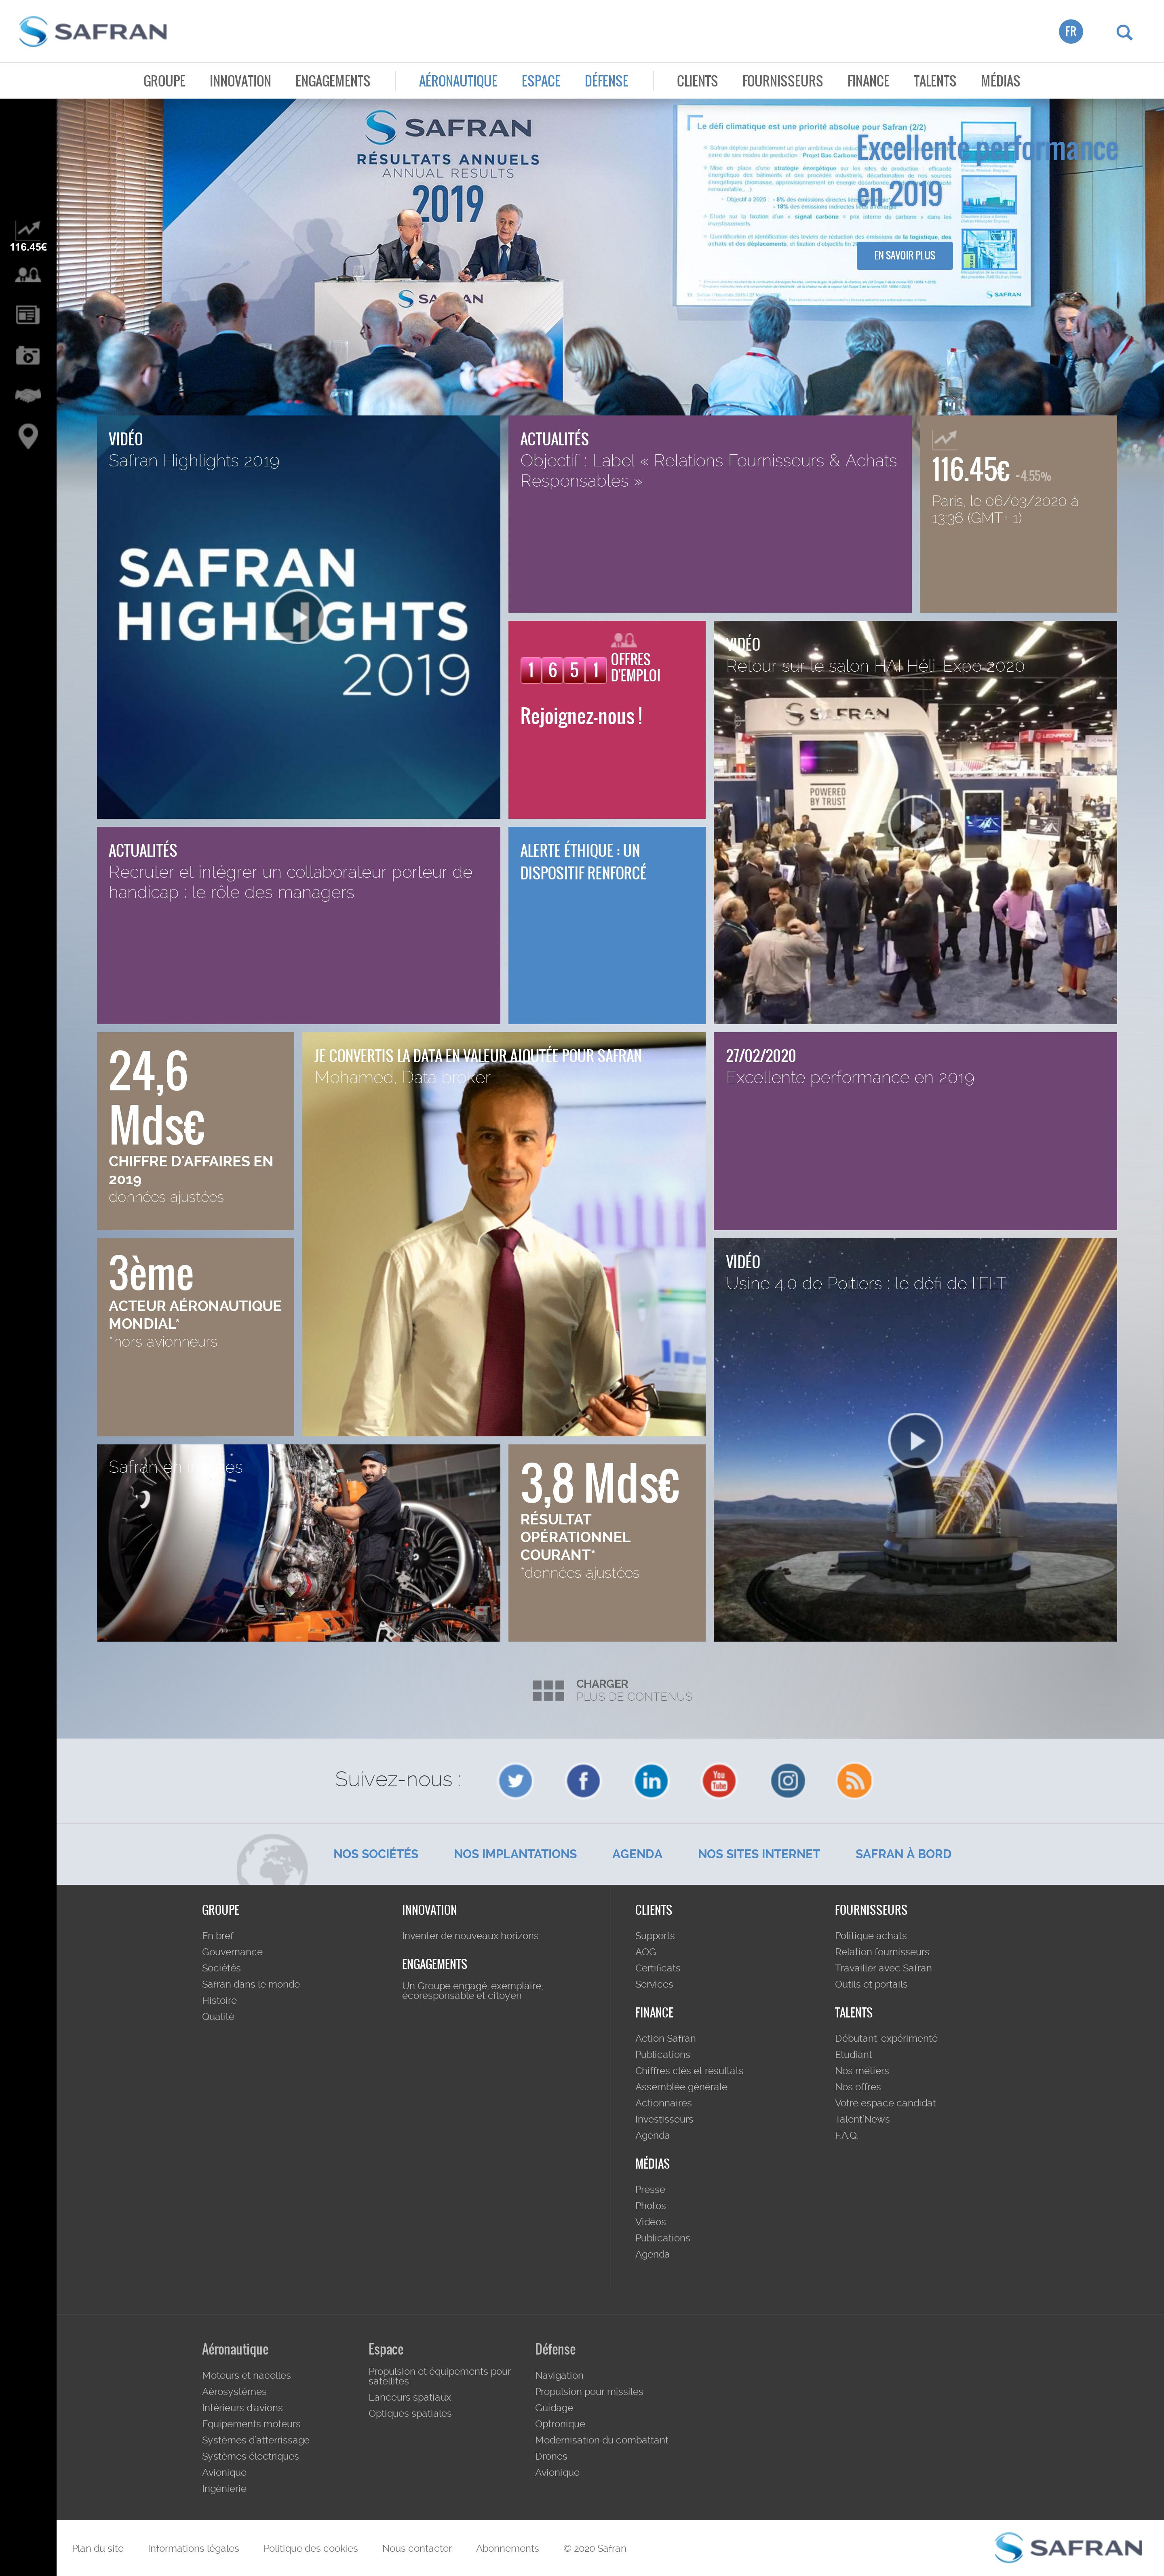Select the Talents navigation menu
This screenshot has height=2576, width=1164.
coord(934,81)
